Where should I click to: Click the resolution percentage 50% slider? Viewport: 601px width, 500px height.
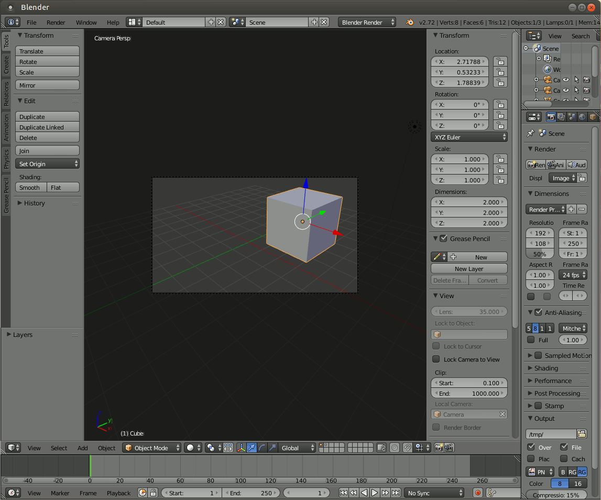[540, 254]
